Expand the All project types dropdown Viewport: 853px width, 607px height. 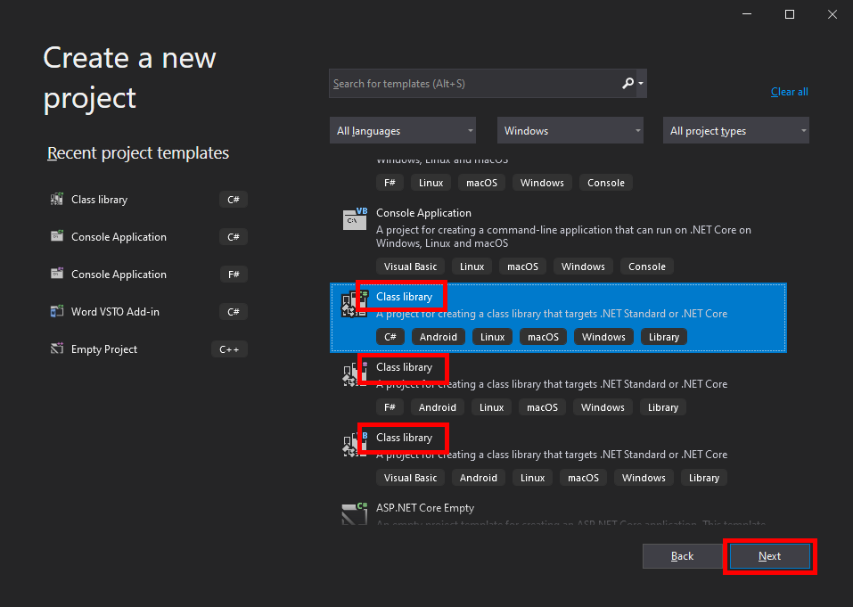click(736, 131)
